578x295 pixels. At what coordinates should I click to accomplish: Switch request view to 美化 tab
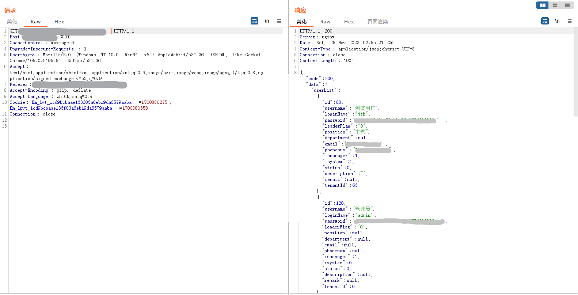pos(12,22)
